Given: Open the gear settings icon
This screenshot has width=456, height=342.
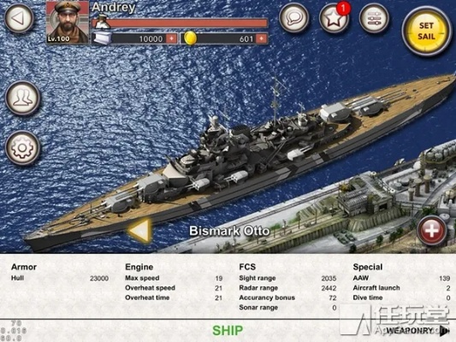Looking at the screenshot, I should click(x=22, y=148).
